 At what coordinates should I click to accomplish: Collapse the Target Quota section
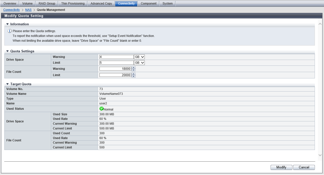pyautogui.click(x=8, y=84)
